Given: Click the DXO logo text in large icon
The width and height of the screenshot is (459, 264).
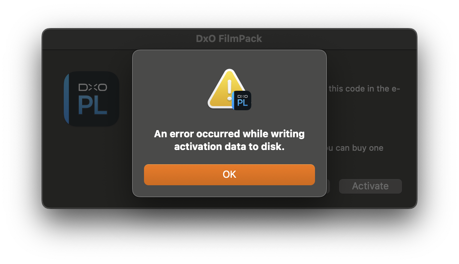Looking at the screenshot, I should click(x=93, y=87).
